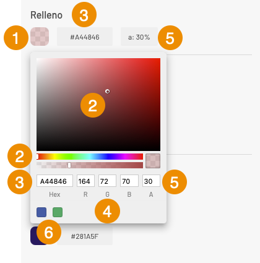The image size is (260, 263).
Task: Select the blue saved color swatch
Action: (41, 212)
